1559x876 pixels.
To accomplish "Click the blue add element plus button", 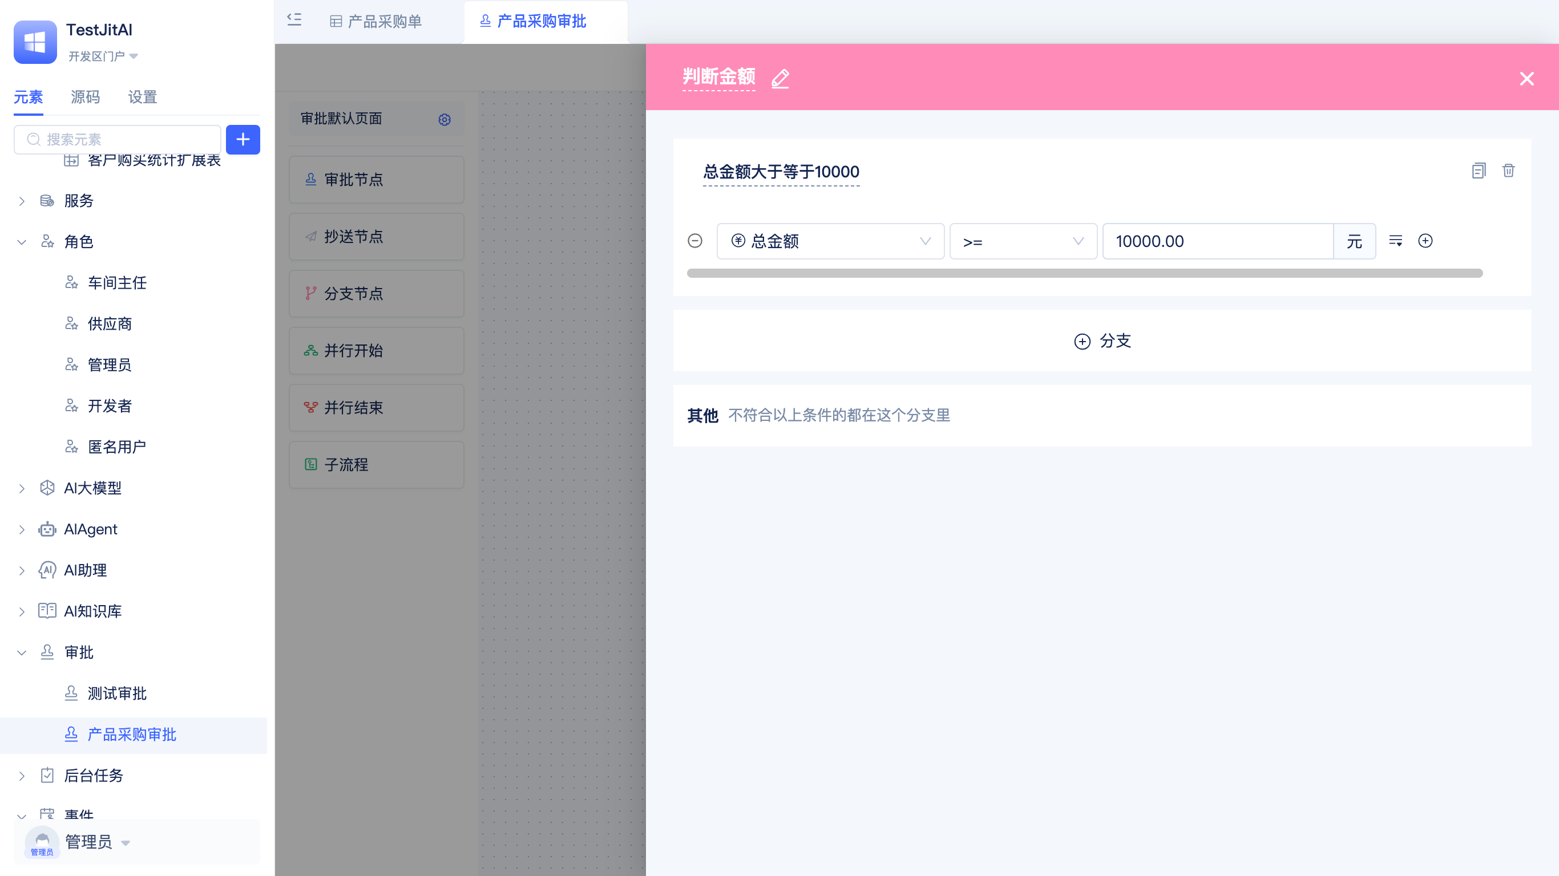I will pyautogui.click(x=243, y=140).
